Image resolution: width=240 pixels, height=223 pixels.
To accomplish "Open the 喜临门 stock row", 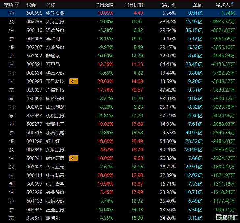I will [120, 39].
